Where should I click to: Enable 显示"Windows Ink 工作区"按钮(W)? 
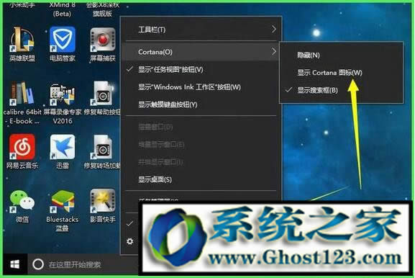[x=201, y=87]
